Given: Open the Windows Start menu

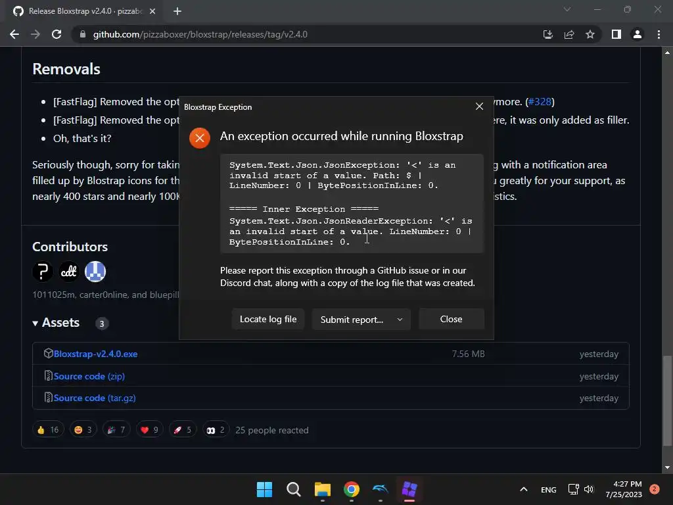Looking at the screenshot, I should tap(264, 489).
